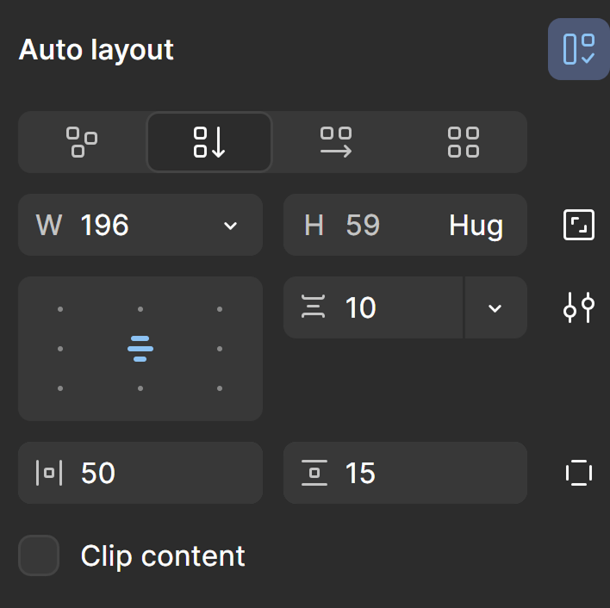
Task: Set alignment to top left dot
Action: click(x=60, y=309)
